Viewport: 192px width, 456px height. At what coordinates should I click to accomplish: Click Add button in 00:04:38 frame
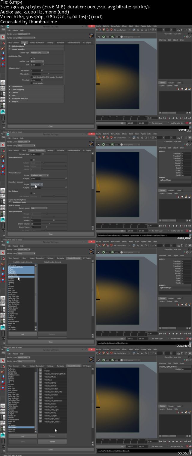point(22,334)
